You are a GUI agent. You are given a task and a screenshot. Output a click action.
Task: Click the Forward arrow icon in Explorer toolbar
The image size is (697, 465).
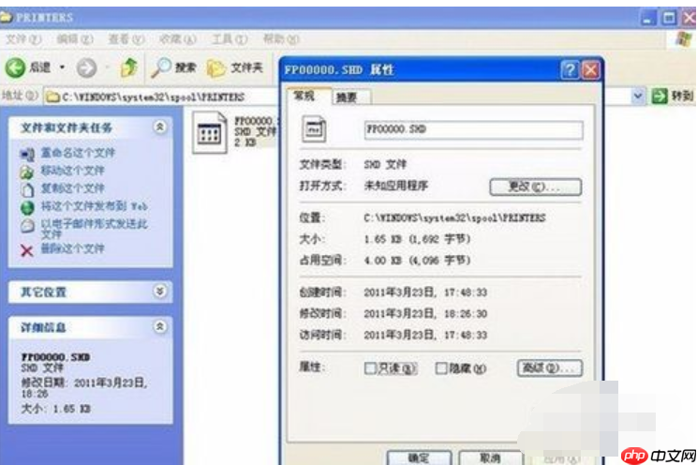86,68
